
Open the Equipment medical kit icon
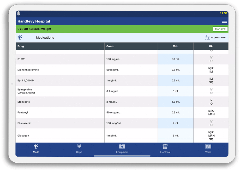coord(122,146)
